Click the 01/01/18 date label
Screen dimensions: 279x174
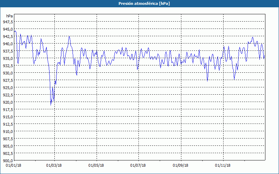(x=14, y=166)
